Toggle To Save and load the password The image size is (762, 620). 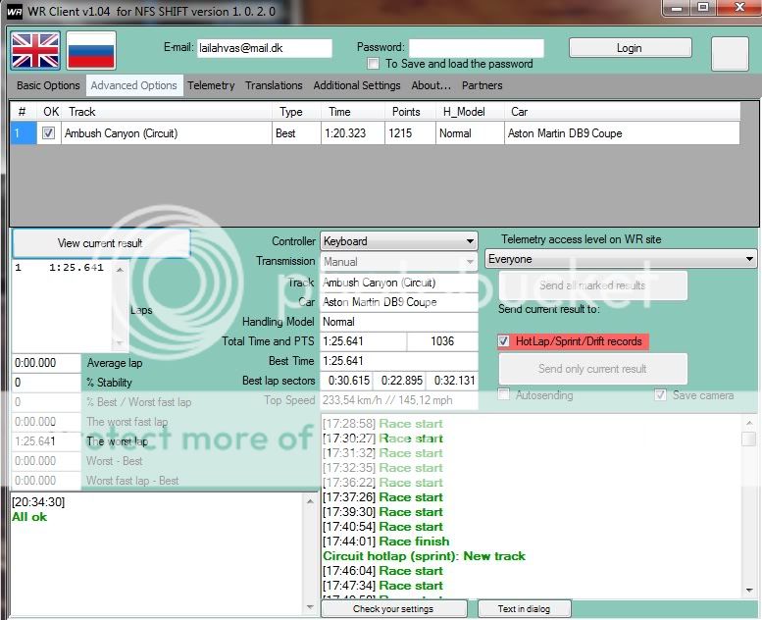click(x=374, y=64)
